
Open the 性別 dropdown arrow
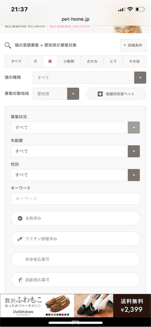click(134, 175)
